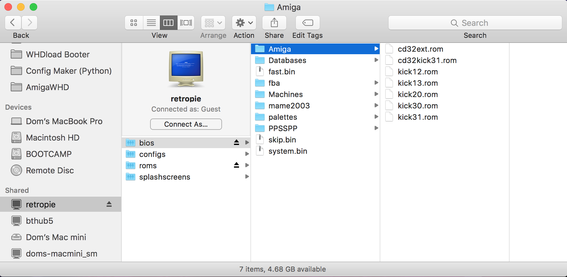Expand the configs share arrow
Screen dimensions: 567x277
coord(247,154)
